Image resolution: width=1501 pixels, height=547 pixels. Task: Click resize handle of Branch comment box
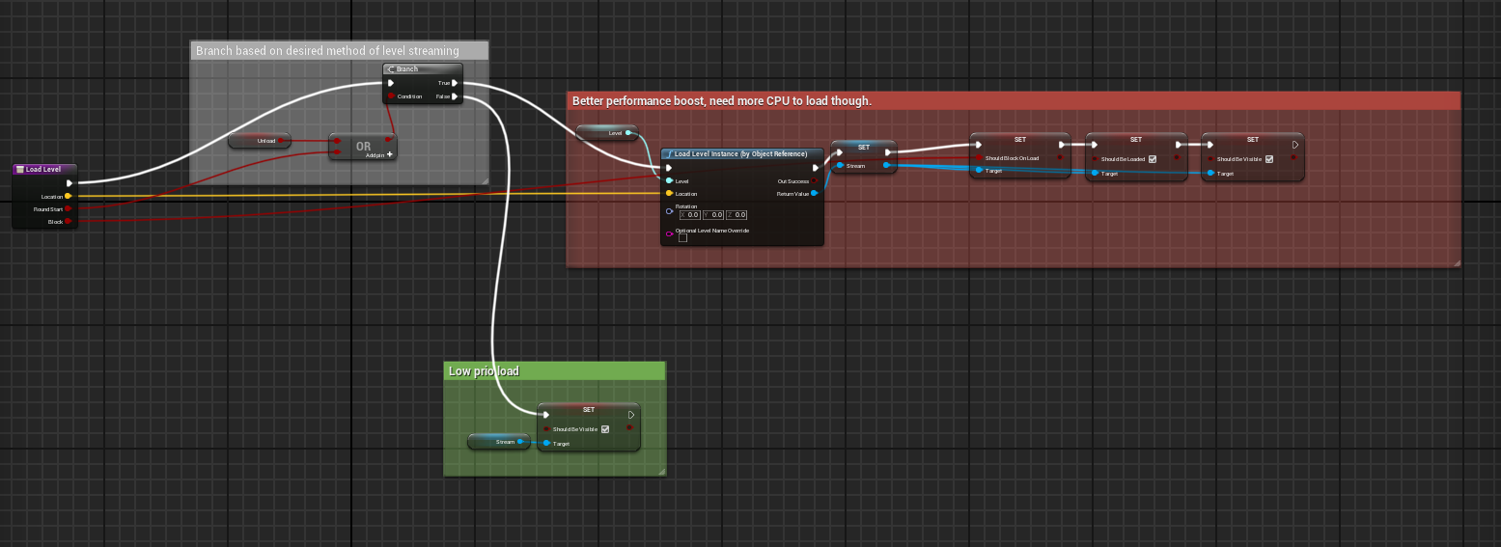tap(483, 180)
